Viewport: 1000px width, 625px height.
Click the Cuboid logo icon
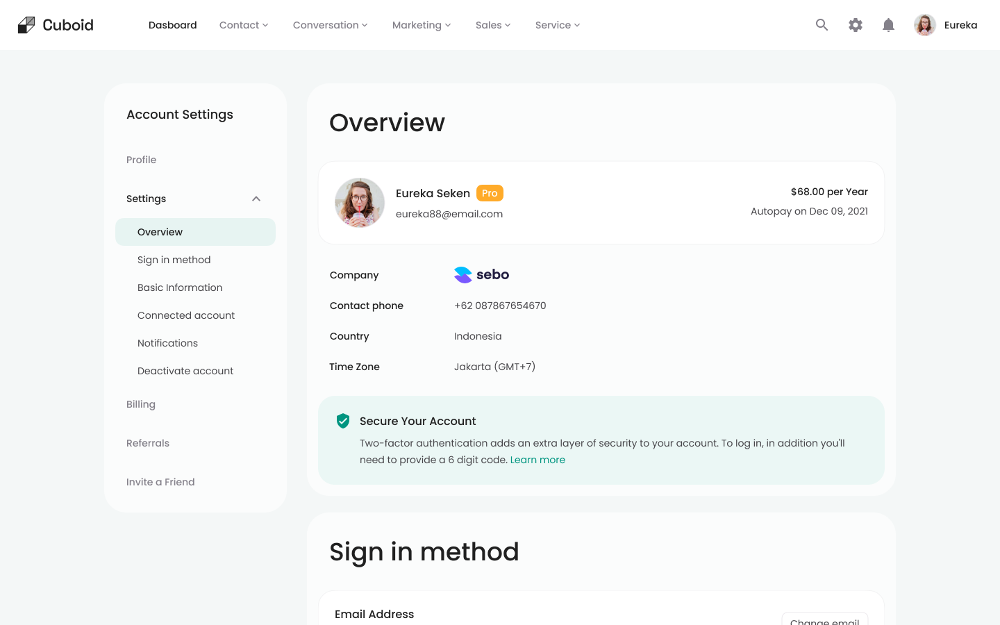click(26, 25)
